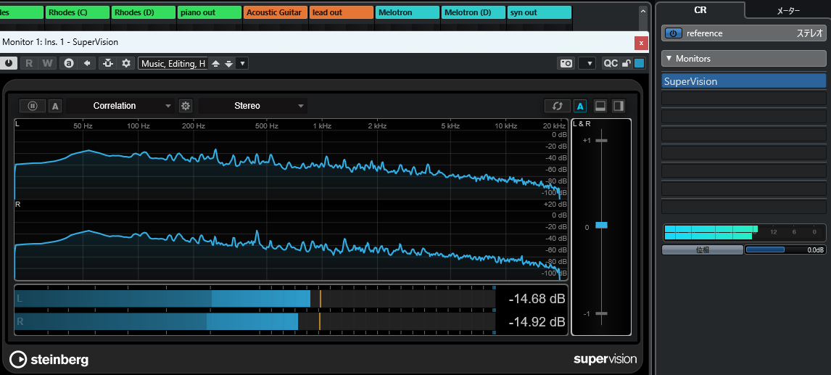Collapse the Monitors section
Image resolution: width=831 pixels, height=375 pixels.
(x=743, y=58)
